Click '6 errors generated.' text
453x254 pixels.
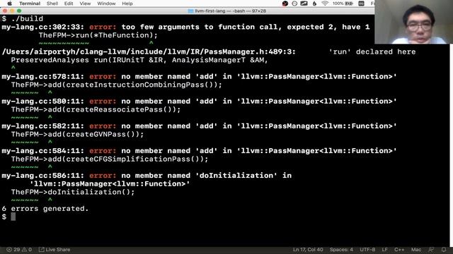click(45, 209)
